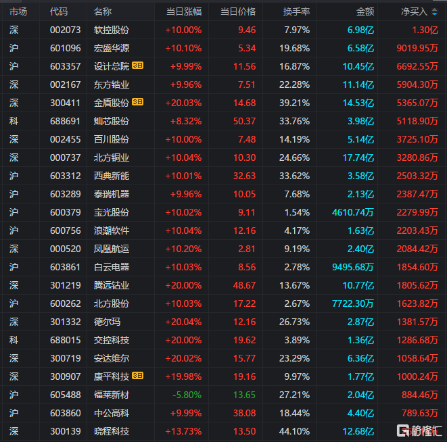Select stock name 软控股份
Viewport: 447px width, 442px height.
coord(112,30)
